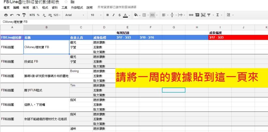
Task: Star this spreadsheet
Action: (x=66, y=2)
